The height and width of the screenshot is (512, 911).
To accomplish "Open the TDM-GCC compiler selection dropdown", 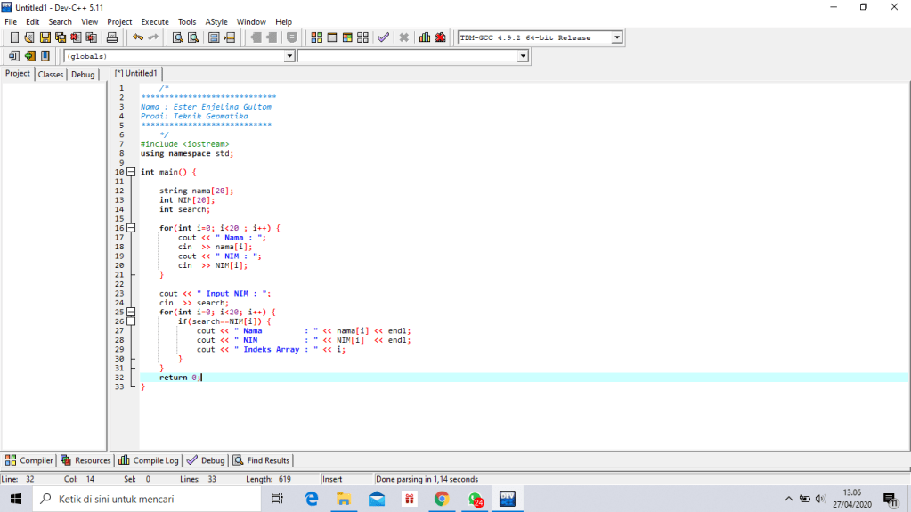I will click(616, 37).
